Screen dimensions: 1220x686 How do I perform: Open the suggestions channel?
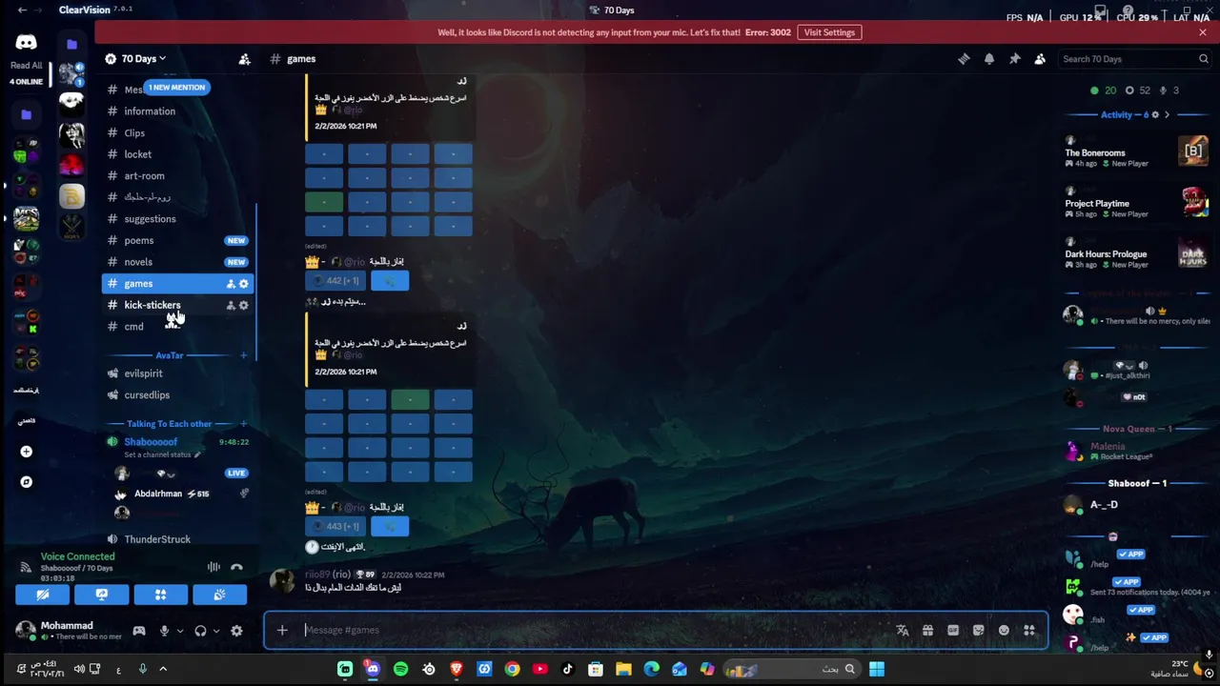[x=177, y=219]
